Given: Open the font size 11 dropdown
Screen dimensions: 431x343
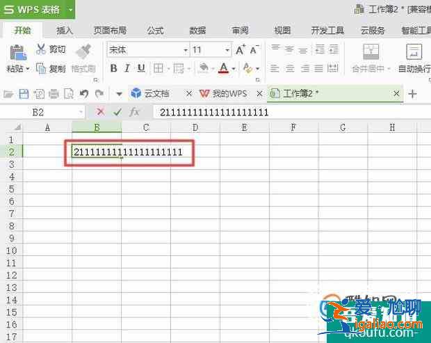Looking at the screenshot, I should (227, 50).
